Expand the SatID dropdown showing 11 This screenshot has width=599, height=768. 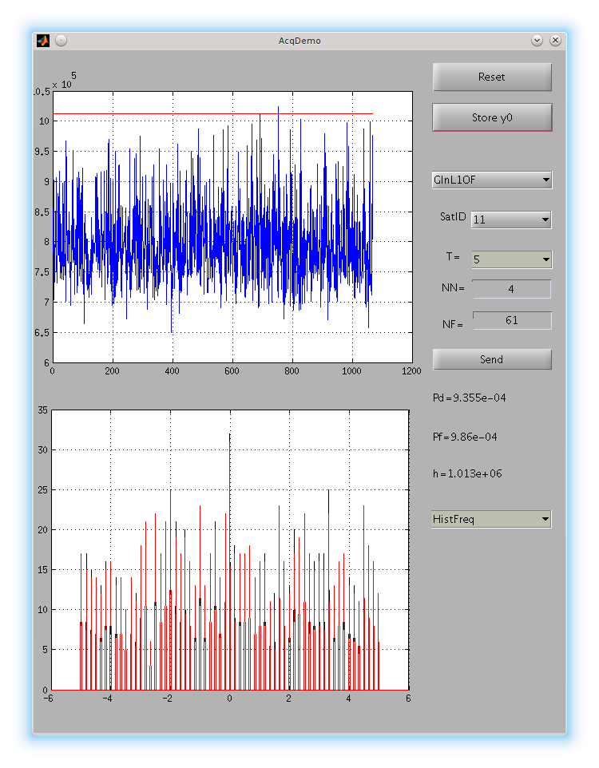click(511, 220)
